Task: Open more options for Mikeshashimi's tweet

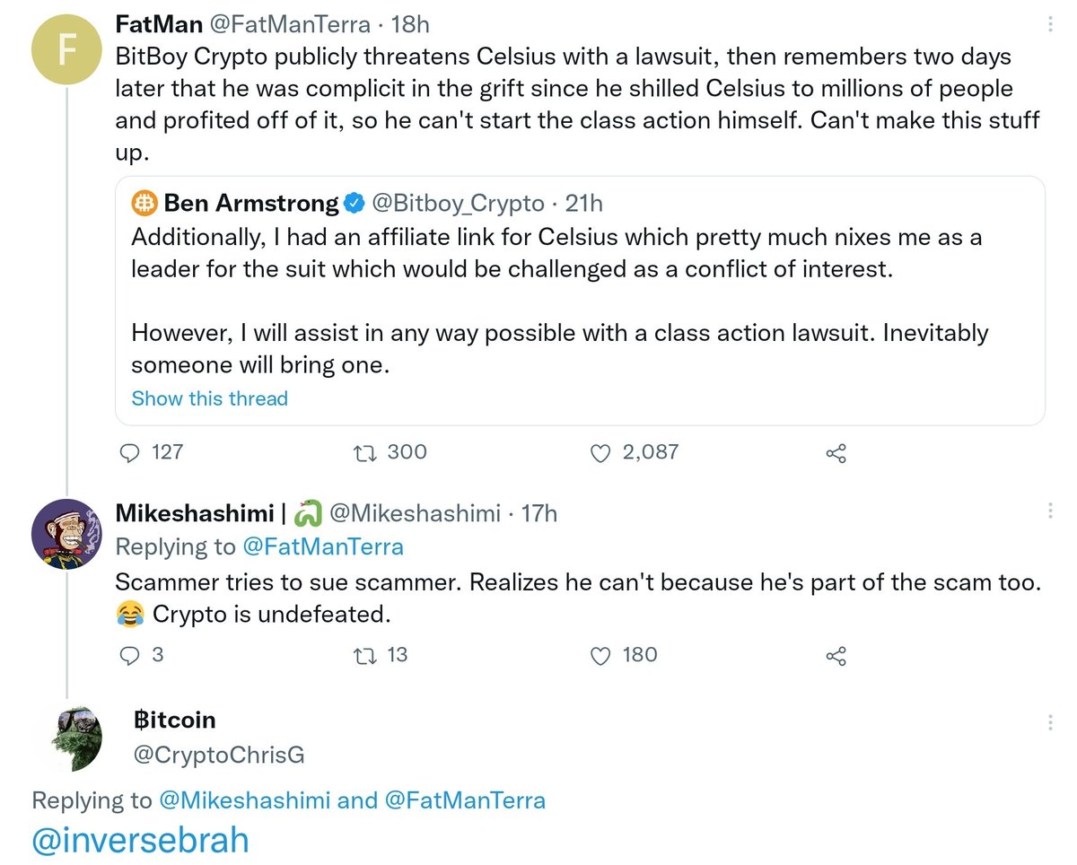Action: (1051, 511)
